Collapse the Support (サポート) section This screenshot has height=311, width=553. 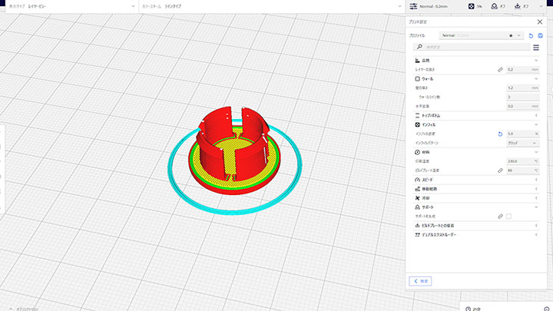(x=475, y=207)
